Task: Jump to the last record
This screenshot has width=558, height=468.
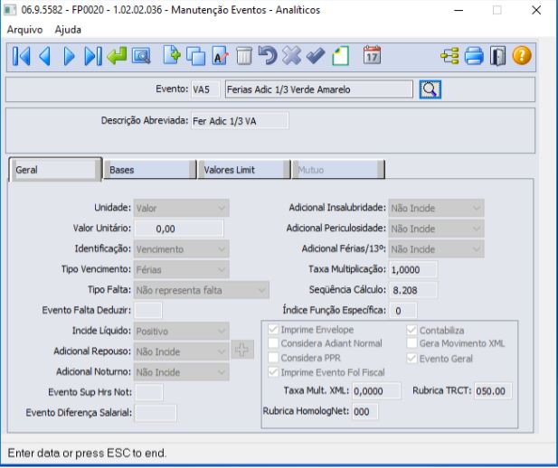Action: [x=93, y=56]
